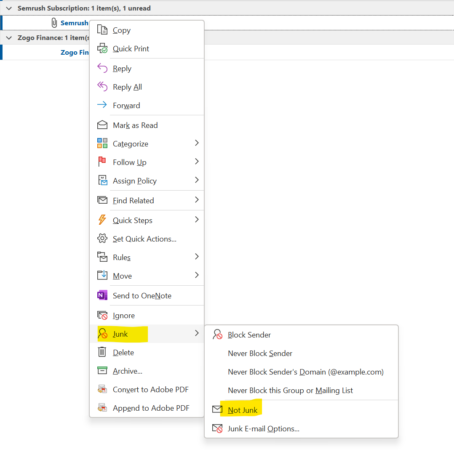Click Never Block Sender's Domain option
This screenshot has width=454, height=465.
305,372
